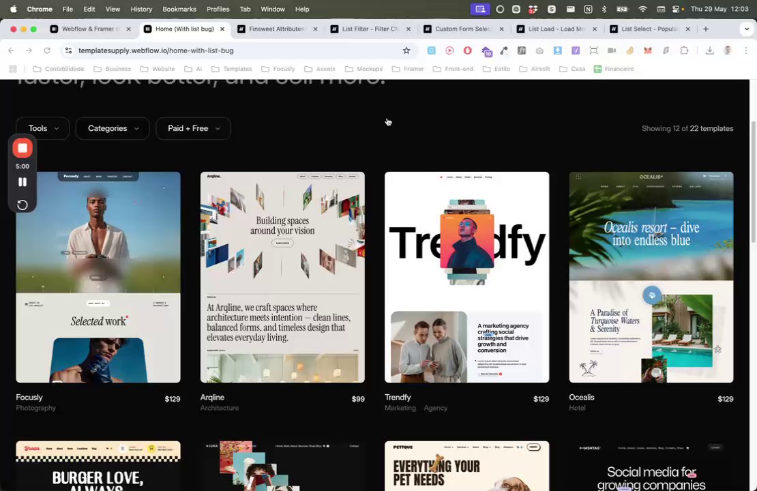This screenshot has height=491, width=757.
Task: Open the Bookmarks menu
Action: coord(179,9)
